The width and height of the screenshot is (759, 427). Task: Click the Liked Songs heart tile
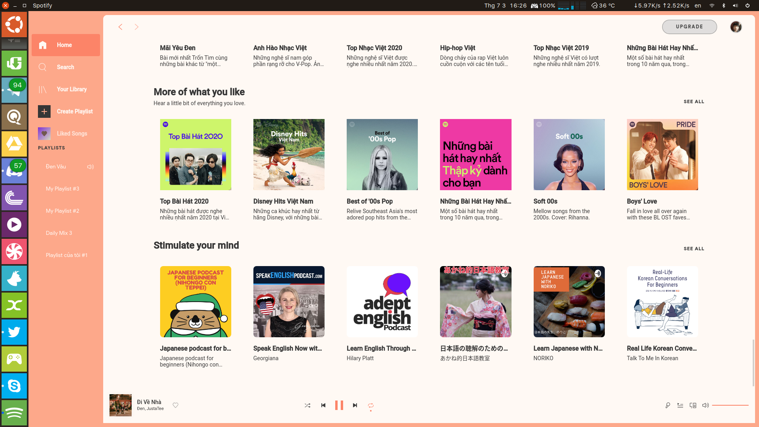44,134
